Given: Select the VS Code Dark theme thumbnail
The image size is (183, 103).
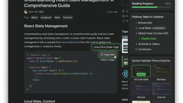Looking at the screenshot, I should (141, 71).
